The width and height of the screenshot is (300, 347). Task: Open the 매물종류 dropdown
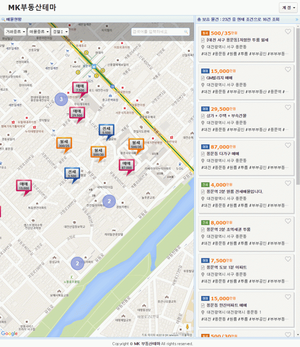tap(39, 32)
